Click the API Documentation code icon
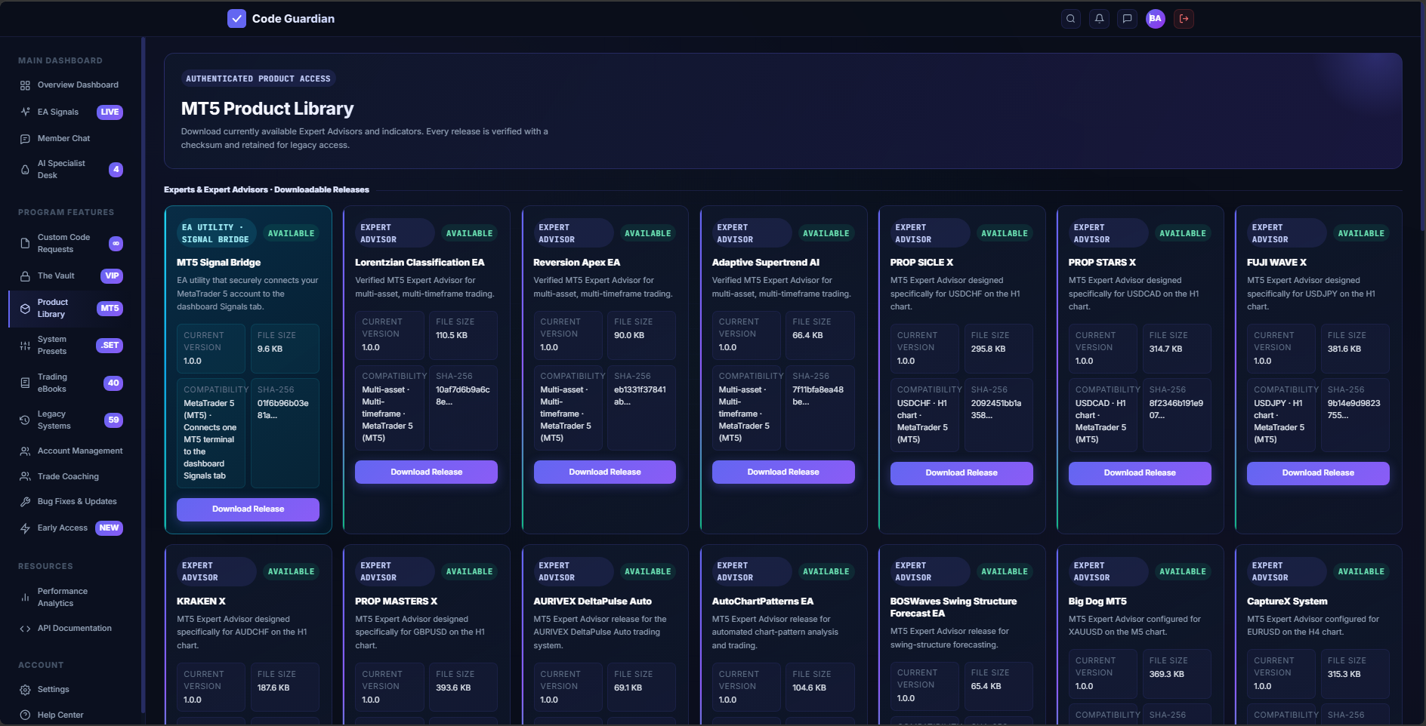1426x726 pixels. pyautogui.click(x=25, y=629)
